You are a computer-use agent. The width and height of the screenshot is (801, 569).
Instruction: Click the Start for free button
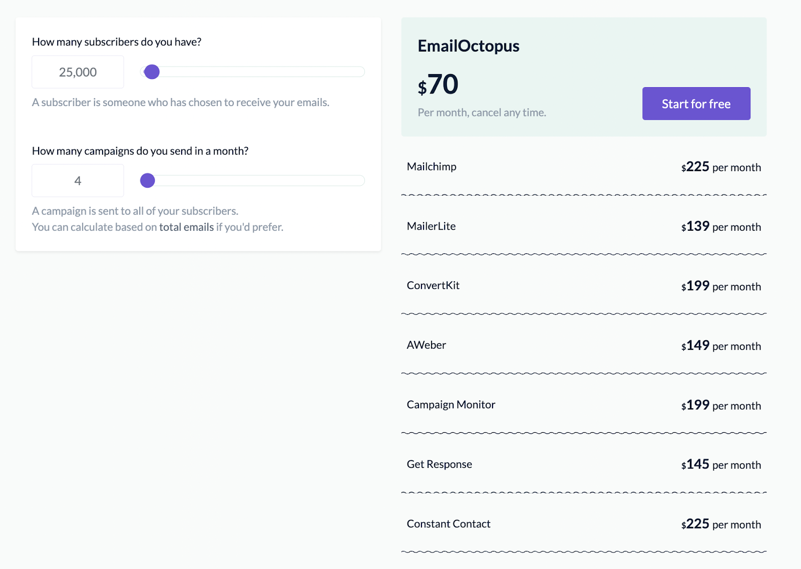click(696, 104)
